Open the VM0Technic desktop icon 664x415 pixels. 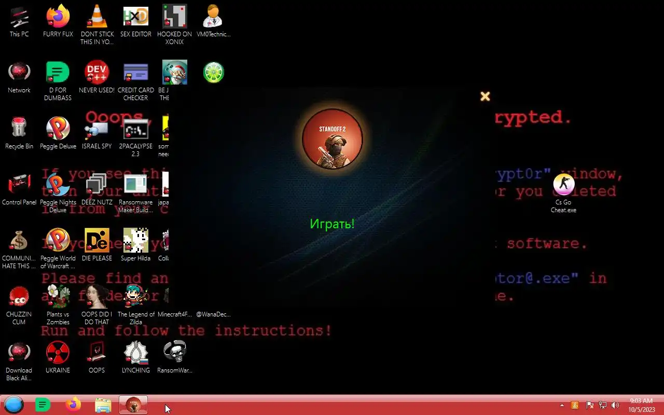(x=214, y=21)
